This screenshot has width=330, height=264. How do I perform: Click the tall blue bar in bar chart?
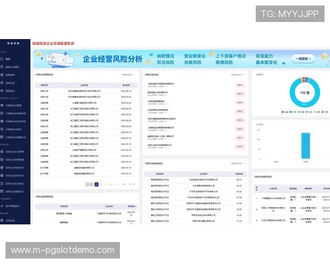coord(306,146)
